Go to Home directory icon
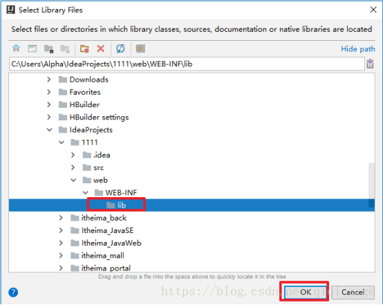 [17, 48]
